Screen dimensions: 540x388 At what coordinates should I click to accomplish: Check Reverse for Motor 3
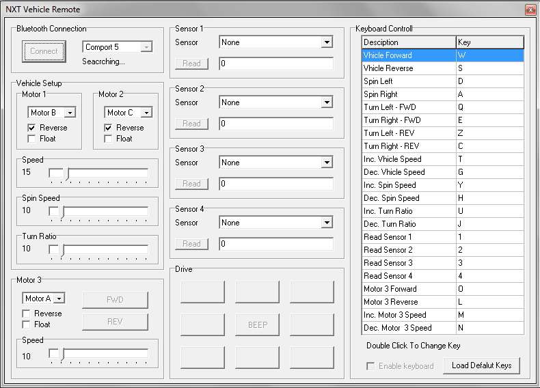tap(26, 314)
